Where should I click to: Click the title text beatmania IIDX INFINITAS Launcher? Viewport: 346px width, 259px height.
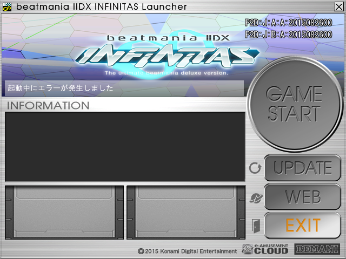tap(102, 7)
